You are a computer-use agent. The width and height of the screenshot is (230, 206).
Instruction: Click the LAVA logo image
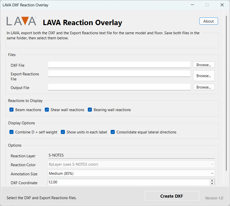(21, 21)
